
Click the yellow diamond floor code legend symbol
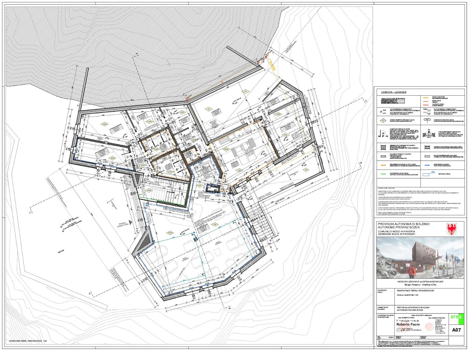pos(383,120)
